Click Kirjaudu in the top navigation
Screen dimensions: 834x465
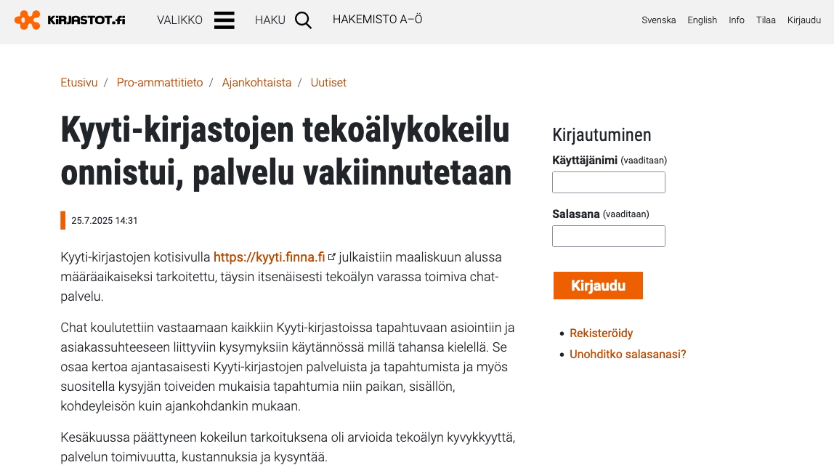(x=804, y=20)
